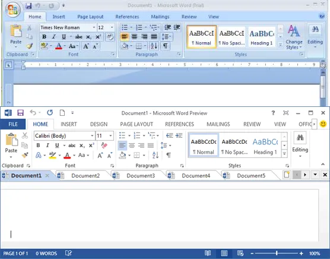The height and width of the screenshot is (259, 330).
Task: Click Paste button in Word 2007 Clipboard group
Action: click(16, 36)
